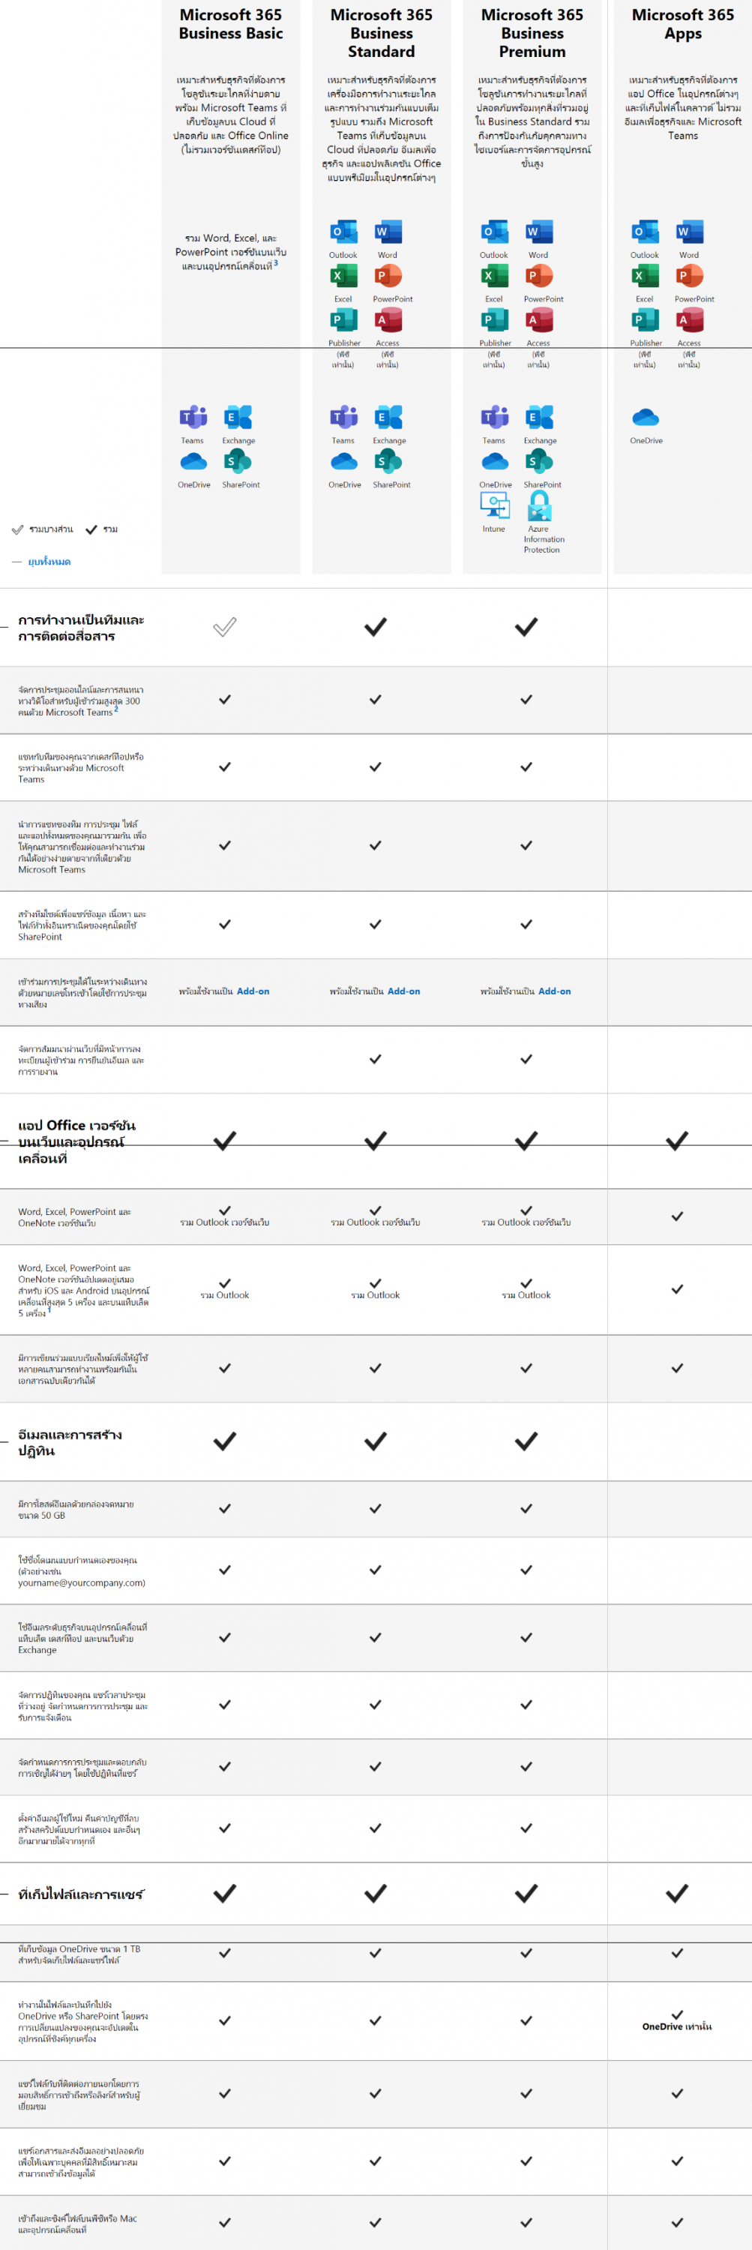Click the Microsoft 365 Business Standard column heading

click(382, 33)
